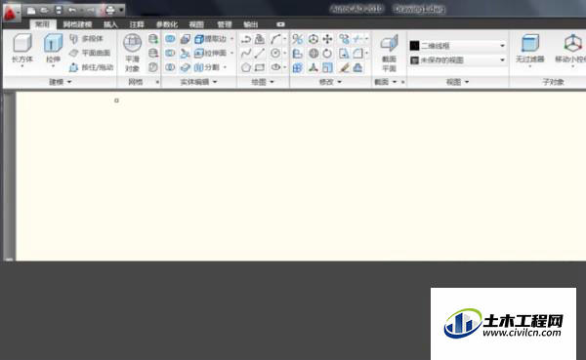Select the 常用 ribbon tab

(x=43, y=24)
